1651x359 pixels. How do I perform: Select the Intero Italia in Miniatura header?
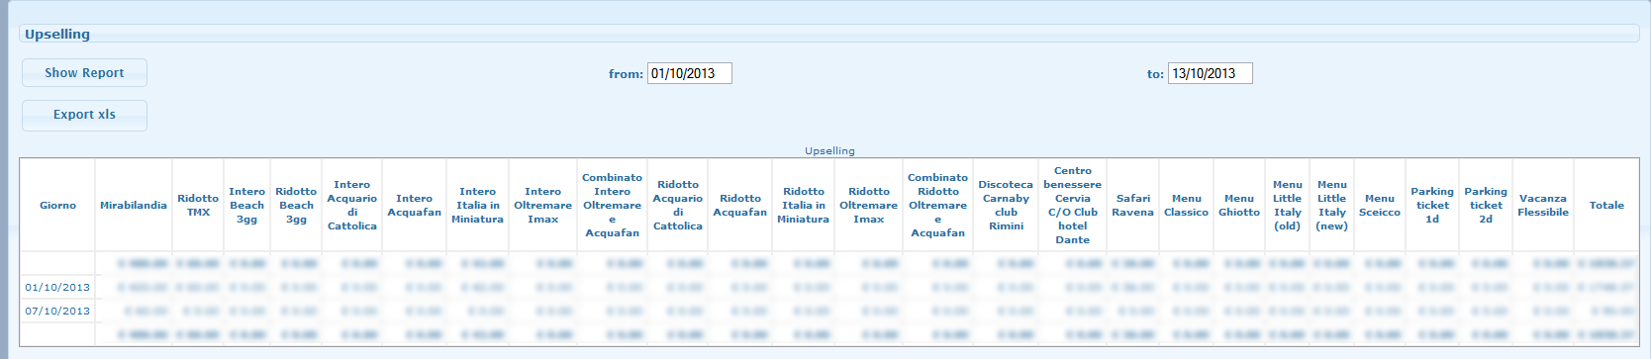[477, 205]
